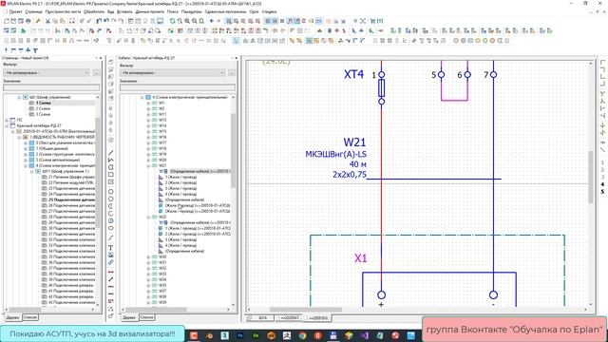Viewport: 608px width, 342px height.
Task: Select page 21 Питание Шкафа управления
Action: (72, 177)
